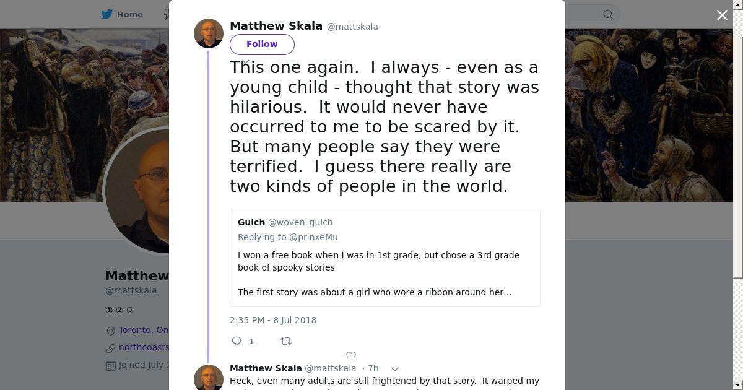Image resolution: width=743 pixels, height=390 pixels.
Task: Click the Twitter bird Home icon
Action: click(107, 14)
